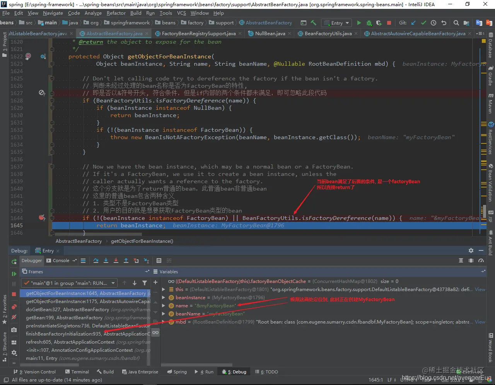Open the Refactor menu
Image resolution: width=495 pixels, height=385 pixels.
(x=116, y=13)
